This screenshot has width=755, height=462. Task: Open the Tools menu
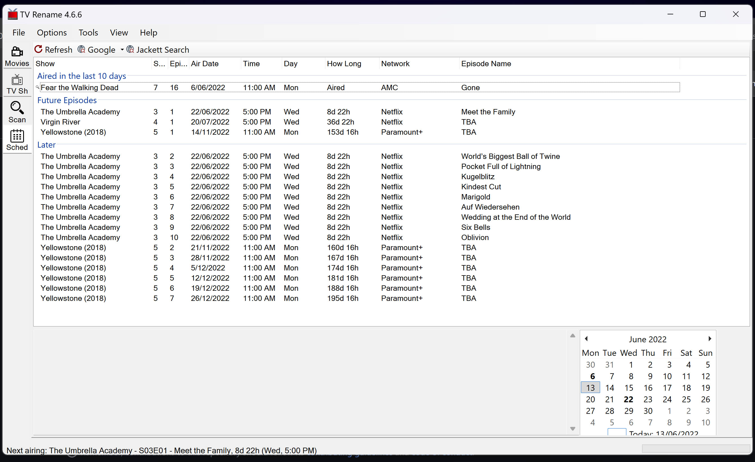(x=88, y=32)
